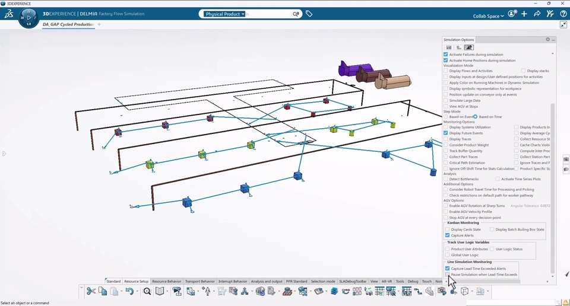570x306 pixels.
Task: Click the Simulation Options gear icon
Action: click(548, 39)
